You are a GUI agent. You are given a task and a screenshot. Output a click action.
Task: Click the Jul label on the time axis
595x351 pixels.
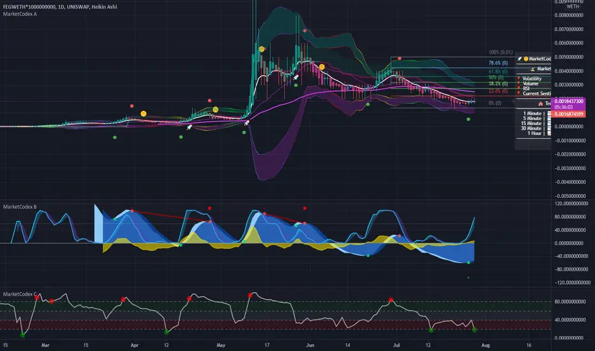coord(396,345)
